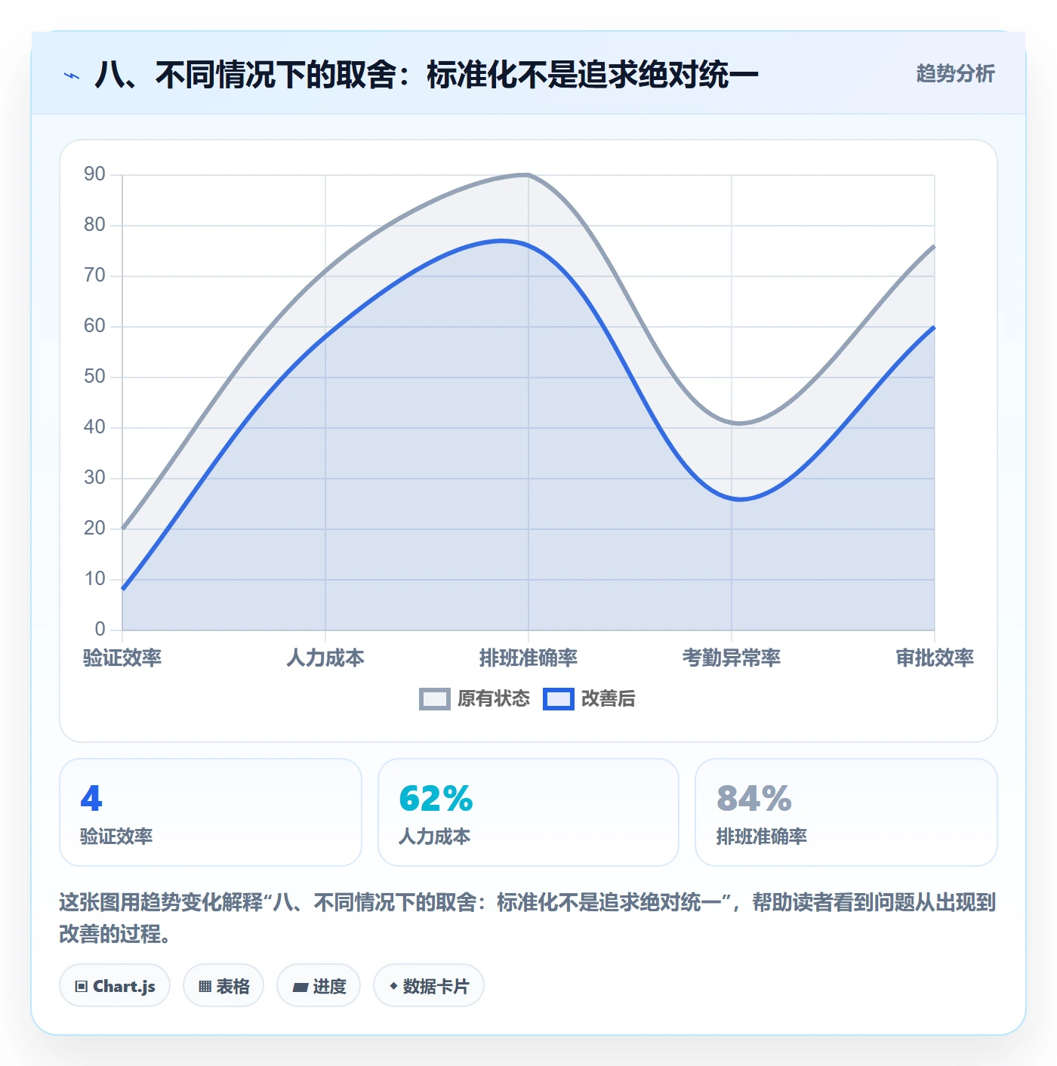Viewport: 1057px width, 1066px height.
Task: Click the bar icon in the 进度 chip
Action: [300, 987]
